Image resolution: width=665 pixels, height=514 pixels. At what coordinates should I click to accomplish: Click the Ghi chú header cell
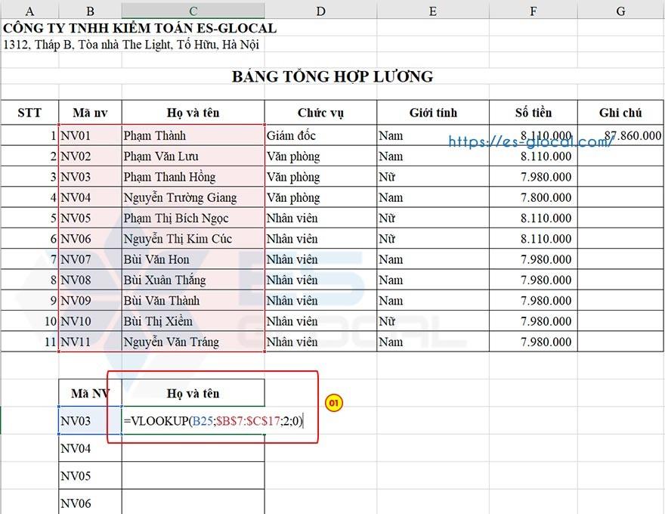(620, 113)
